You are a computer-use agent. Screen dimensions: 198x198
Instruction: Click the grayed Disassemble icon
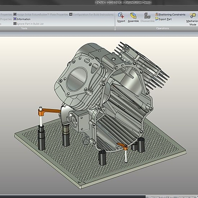pyautogui.click(x=147, y=16)
